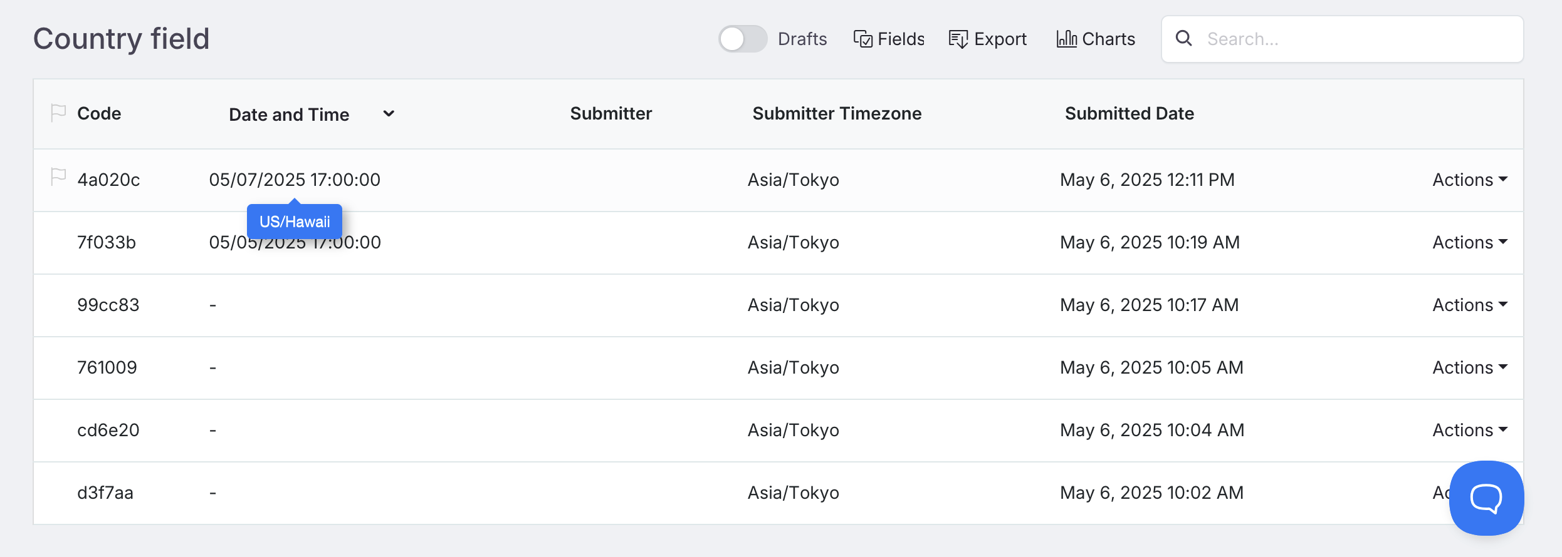Sort by the Code column header
This screenshot has width=1562, height=557.
tap(99, 114)
